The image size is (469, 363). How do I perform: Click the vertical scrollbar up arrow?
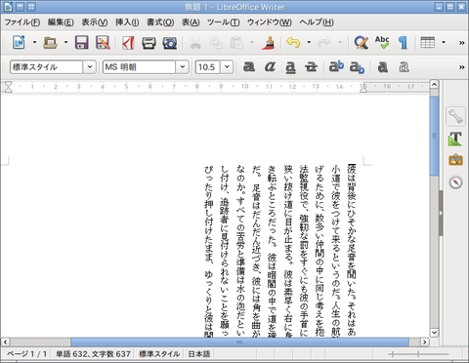tap(434, 84)
